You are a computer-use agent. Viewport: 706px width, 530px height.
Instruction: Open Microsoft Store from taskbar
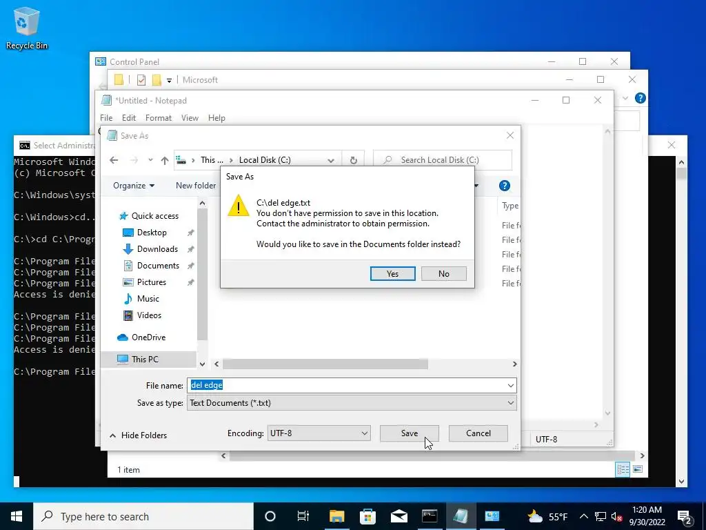pyautogui.click(x=368, y=516)
